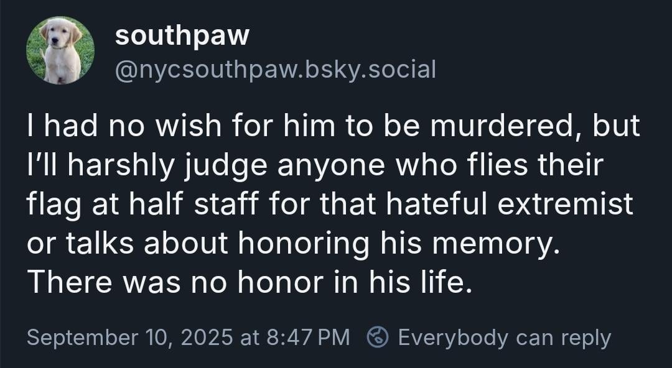The image size is (672, 368).
Task: Open the golden retriever puppy avatar
Action: tap(60, 50)
